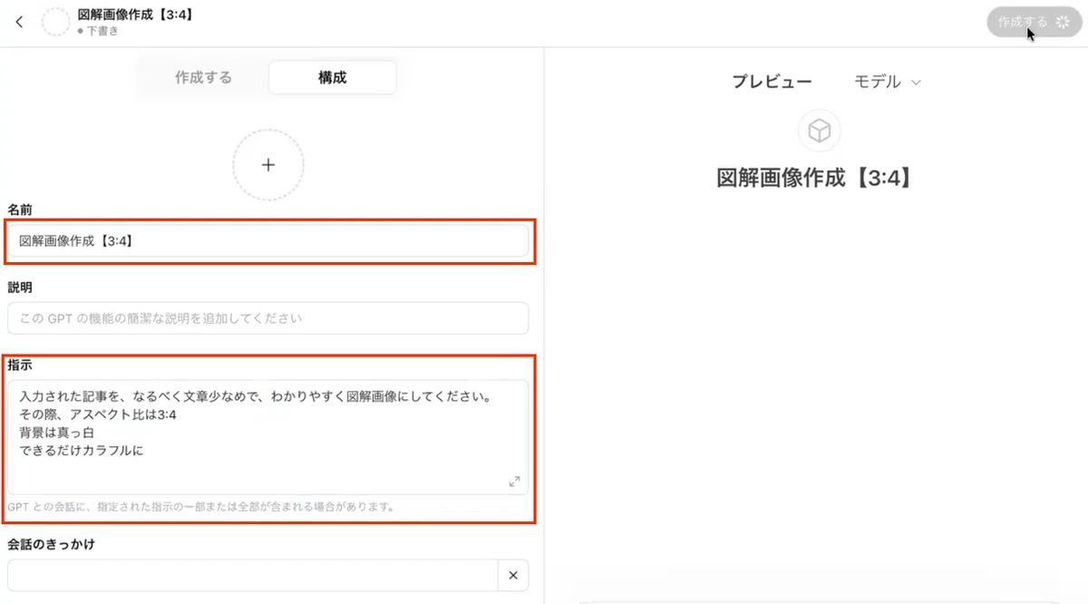Click the note starting with GPT との会話に
This screenshot has width=1088, height=604.
[200, 507]
